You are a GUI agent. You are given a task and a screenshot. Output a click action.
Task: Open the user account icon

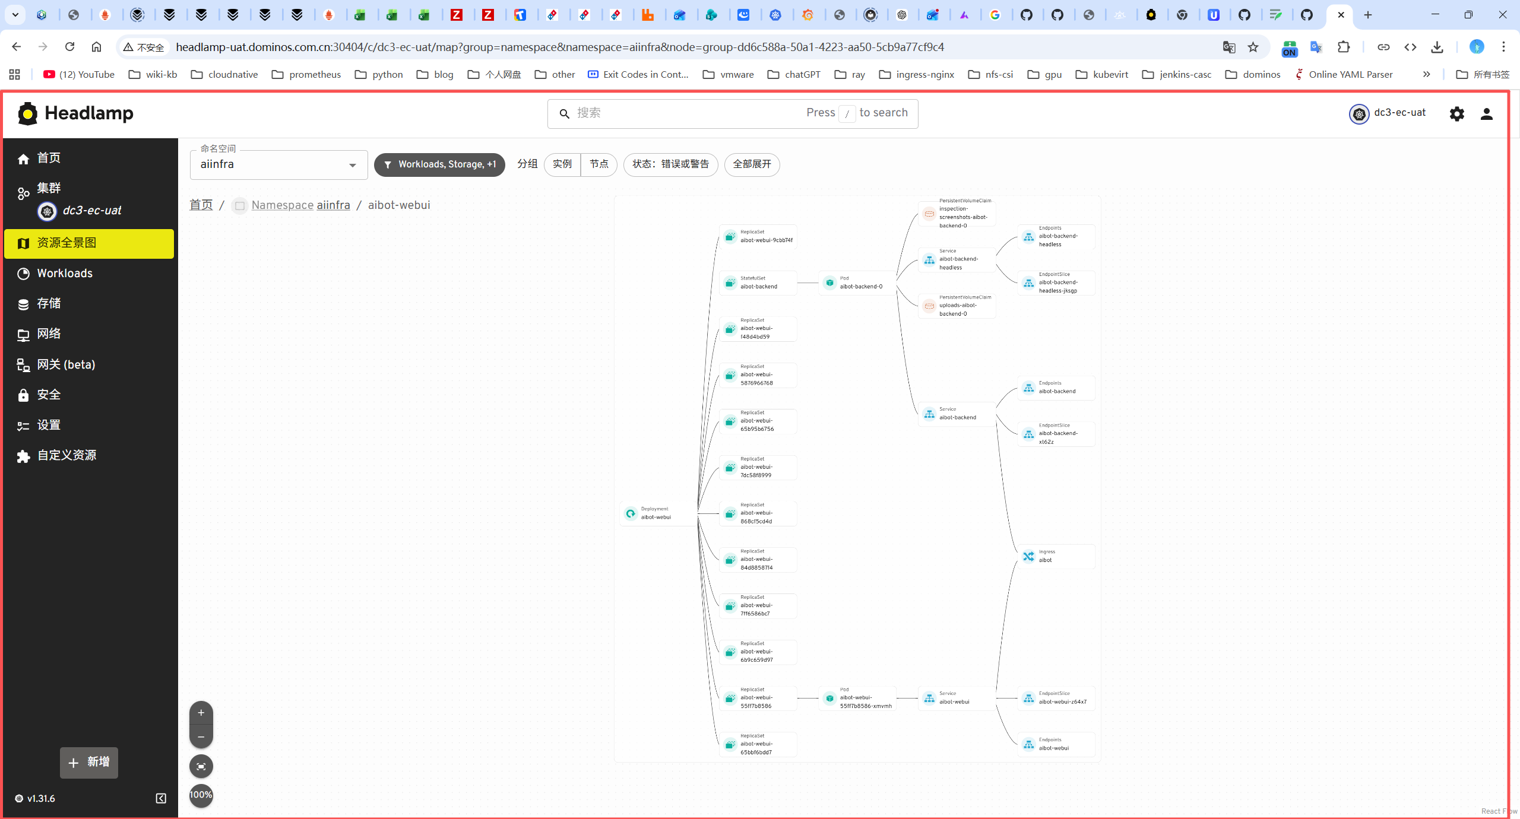tap(1487, 113)
